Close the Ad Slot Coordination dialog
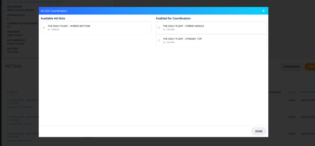The width and height of the screenshot is (315, 146). tap(263, 11)
